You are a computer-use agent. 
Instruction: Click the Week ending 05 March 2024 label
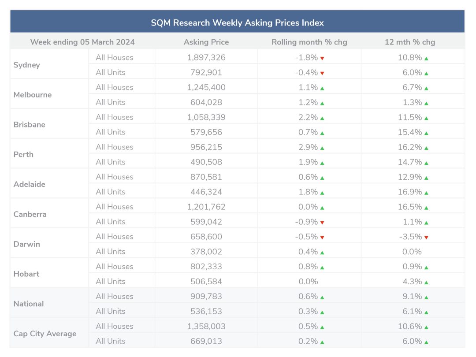[x=82, y=42]
